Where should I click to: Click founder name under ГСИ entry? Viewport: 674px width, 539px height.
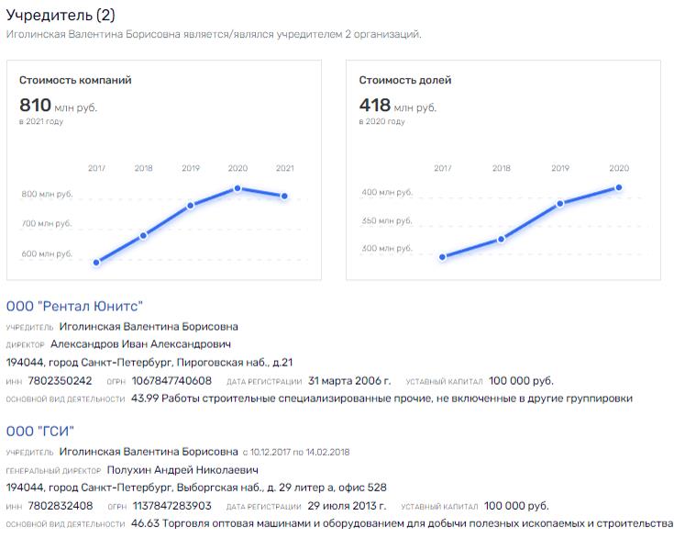[149, 452]
